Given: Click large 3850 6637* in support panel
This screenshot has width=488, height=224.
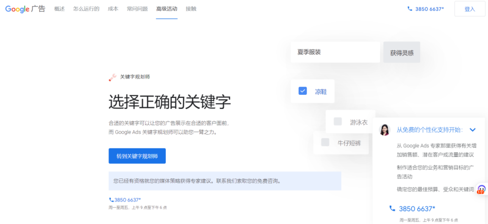Looking at the screenshot, I should 417,209.
